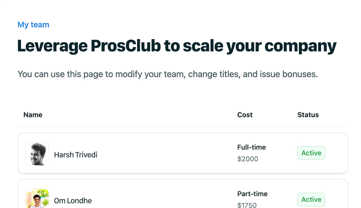Screen dimensions: 361x208
Task: Click the "Leverage" word in the headline
Action: pyautogui.click(x=52, y=46)
